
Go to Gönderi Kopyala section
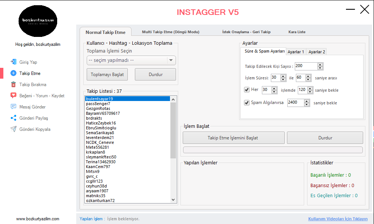pos(35,129)
